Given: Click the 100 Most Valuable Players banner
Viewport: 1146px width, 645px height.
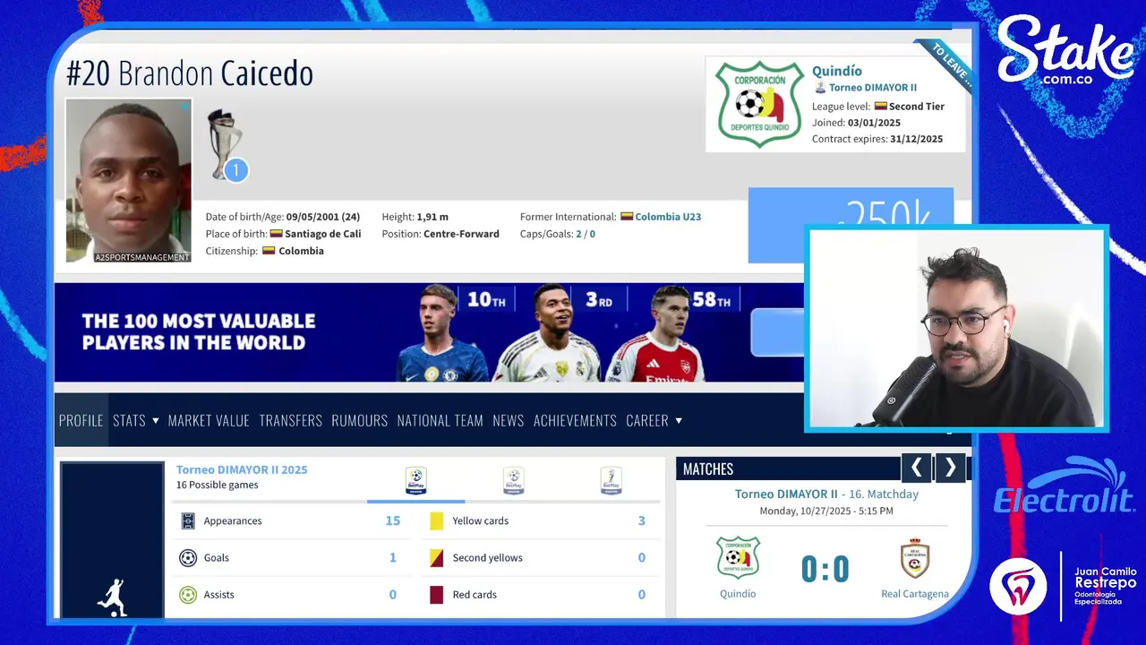Looking at the screenshot, I should [429, 332].
